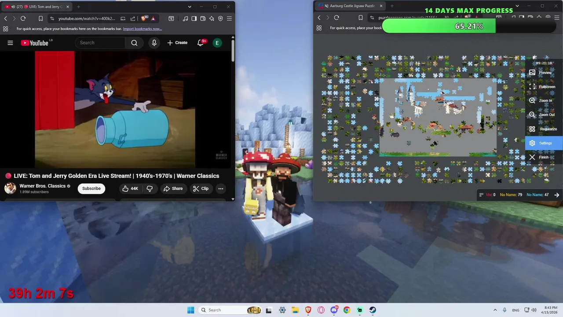Follow the Import bookmarks now link

143,29
